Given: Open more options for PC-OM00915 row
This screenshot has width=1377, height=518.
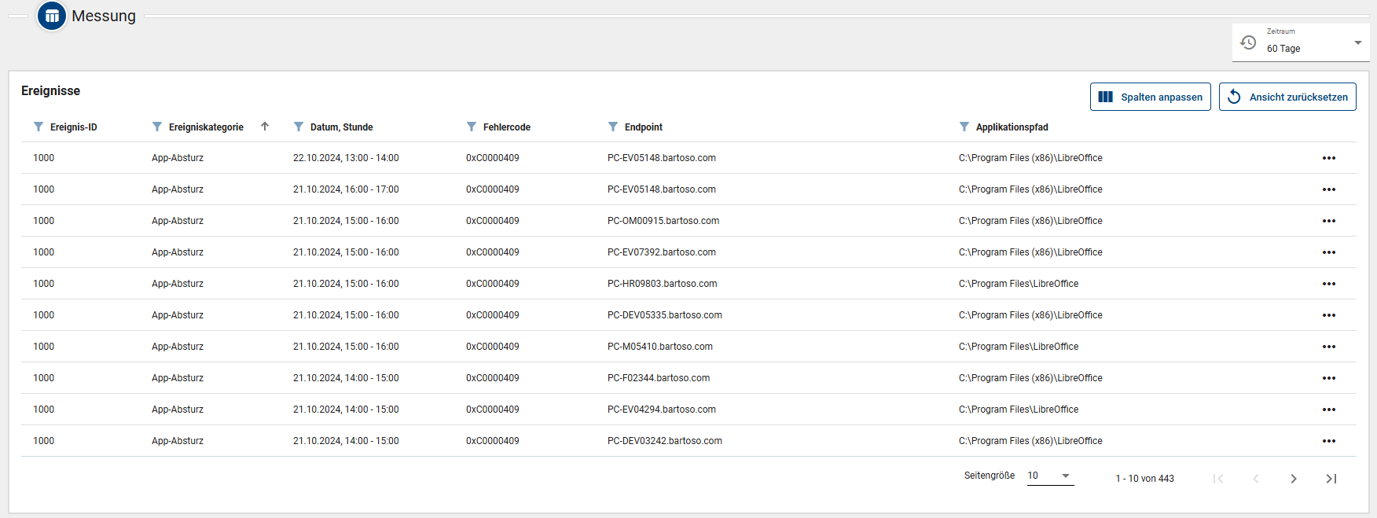Looking at the screenshot, I should (x=1328, y=221).
